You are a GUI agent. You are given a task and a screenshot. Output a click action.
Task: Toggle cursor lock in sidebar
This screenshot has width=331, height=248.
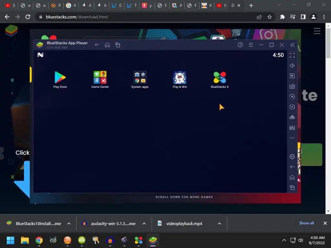pos(292,76)
